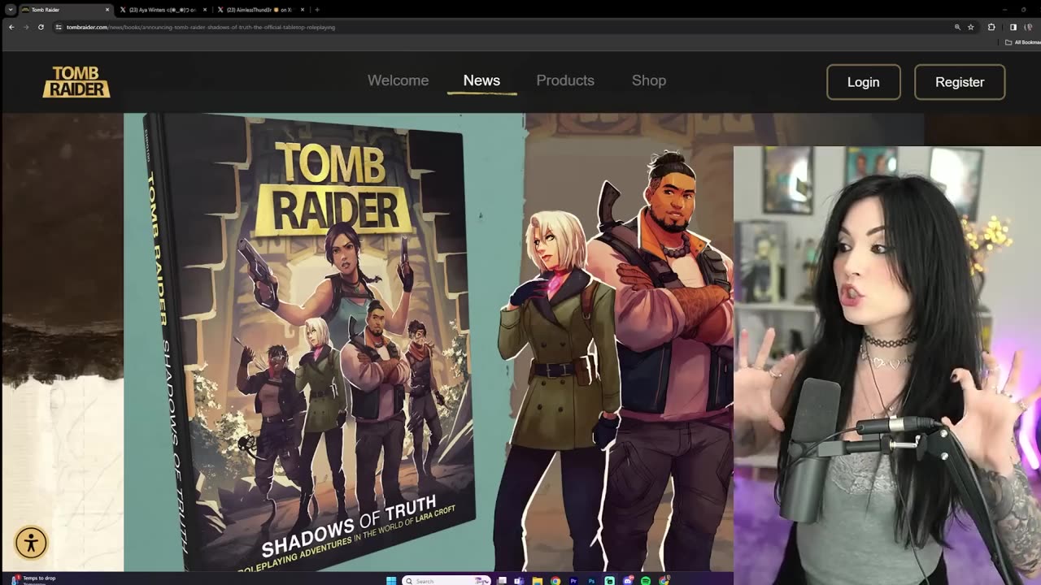
Task: Click the Register button
Action: pos(960,82)
